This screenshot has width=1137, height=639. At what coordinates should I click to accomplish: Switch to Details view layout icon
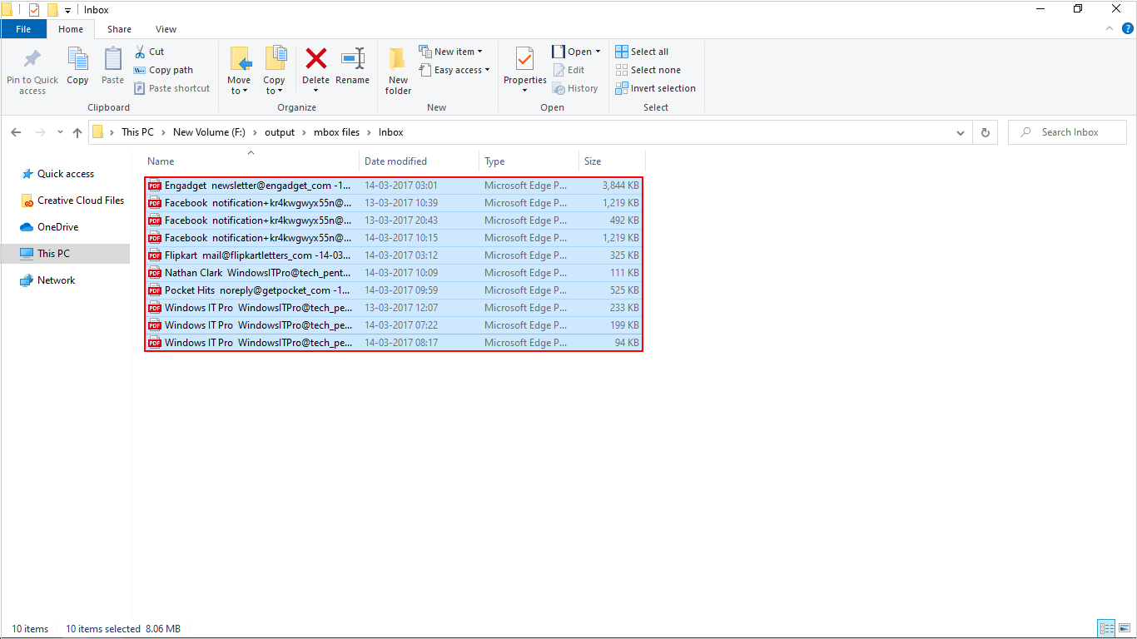pyautogui.click(x=1106, y=628)
